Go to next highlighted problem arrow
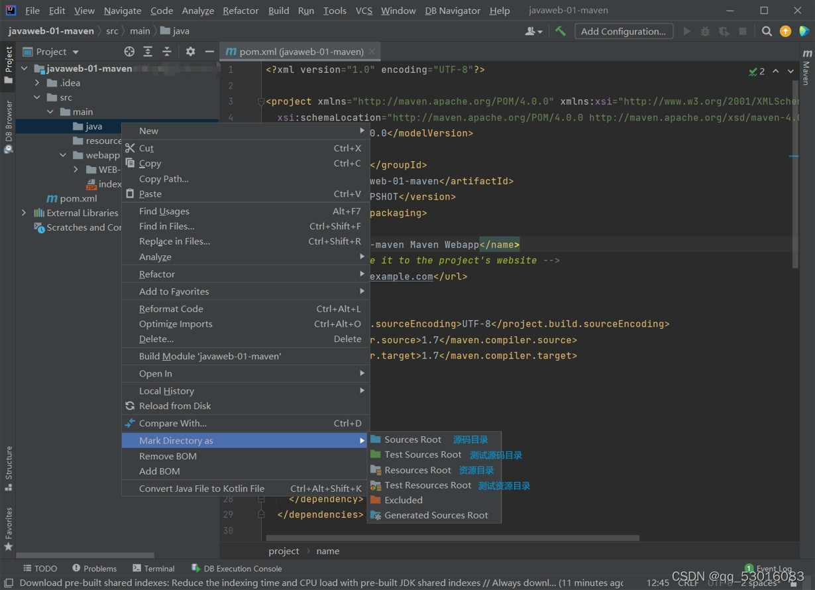The height and width of the screenshot is (590, 815). 790,72
